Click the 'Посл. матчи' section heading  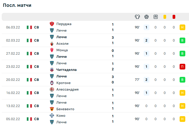coord(17,5)
